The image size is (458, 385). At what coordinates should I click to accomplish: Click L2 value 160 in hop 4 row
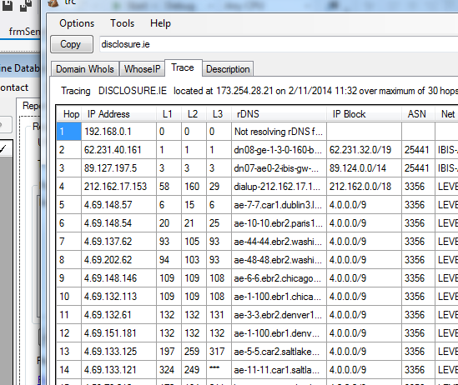pyautogui.click(x=194, y=187)
